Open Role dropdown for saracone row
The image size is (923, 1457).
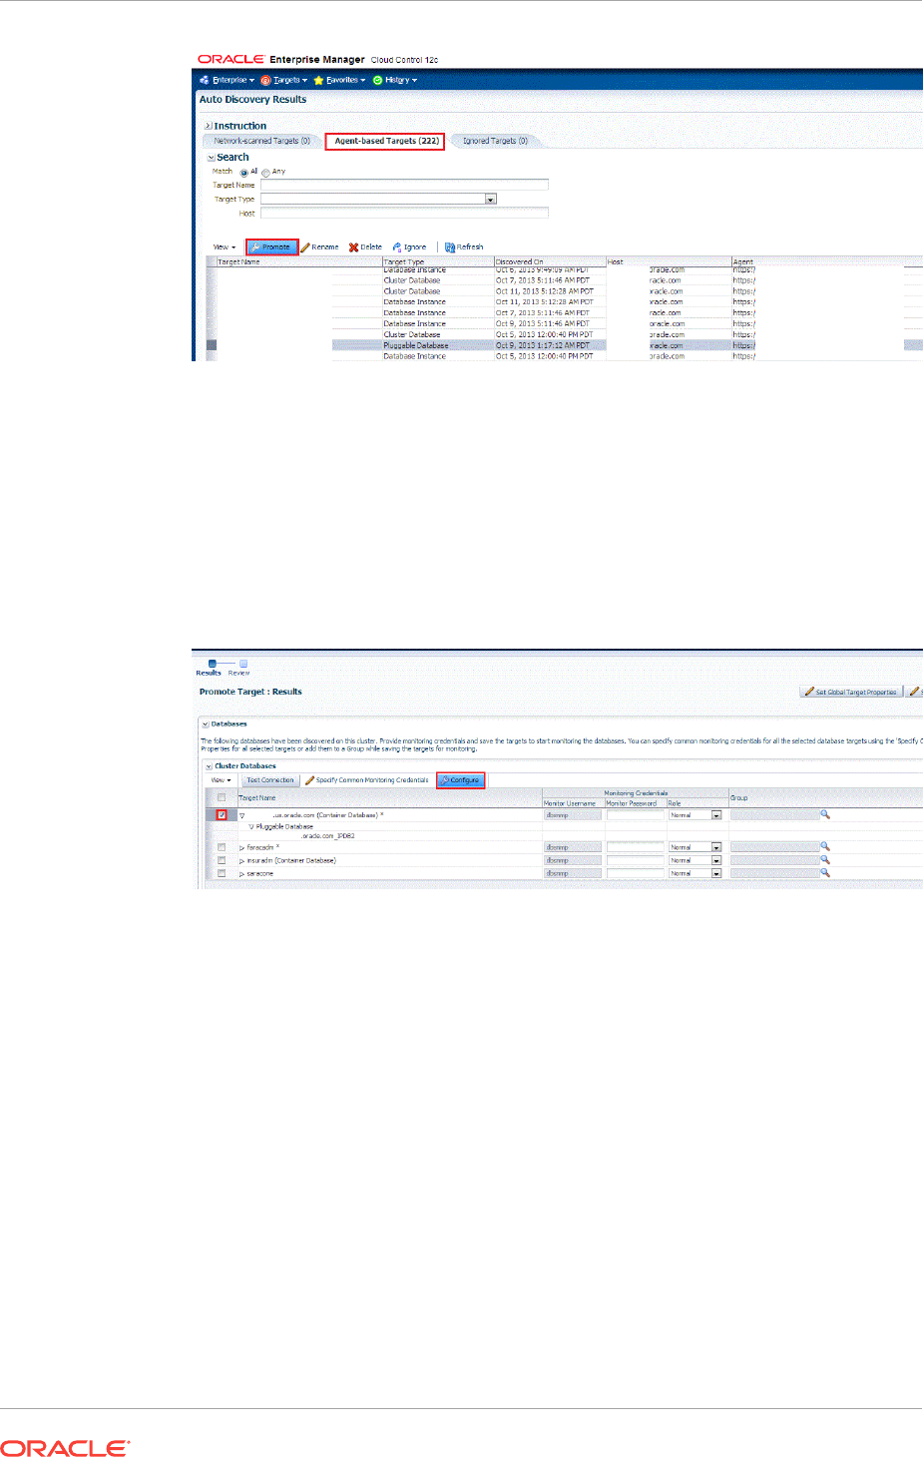click(715, 873)
